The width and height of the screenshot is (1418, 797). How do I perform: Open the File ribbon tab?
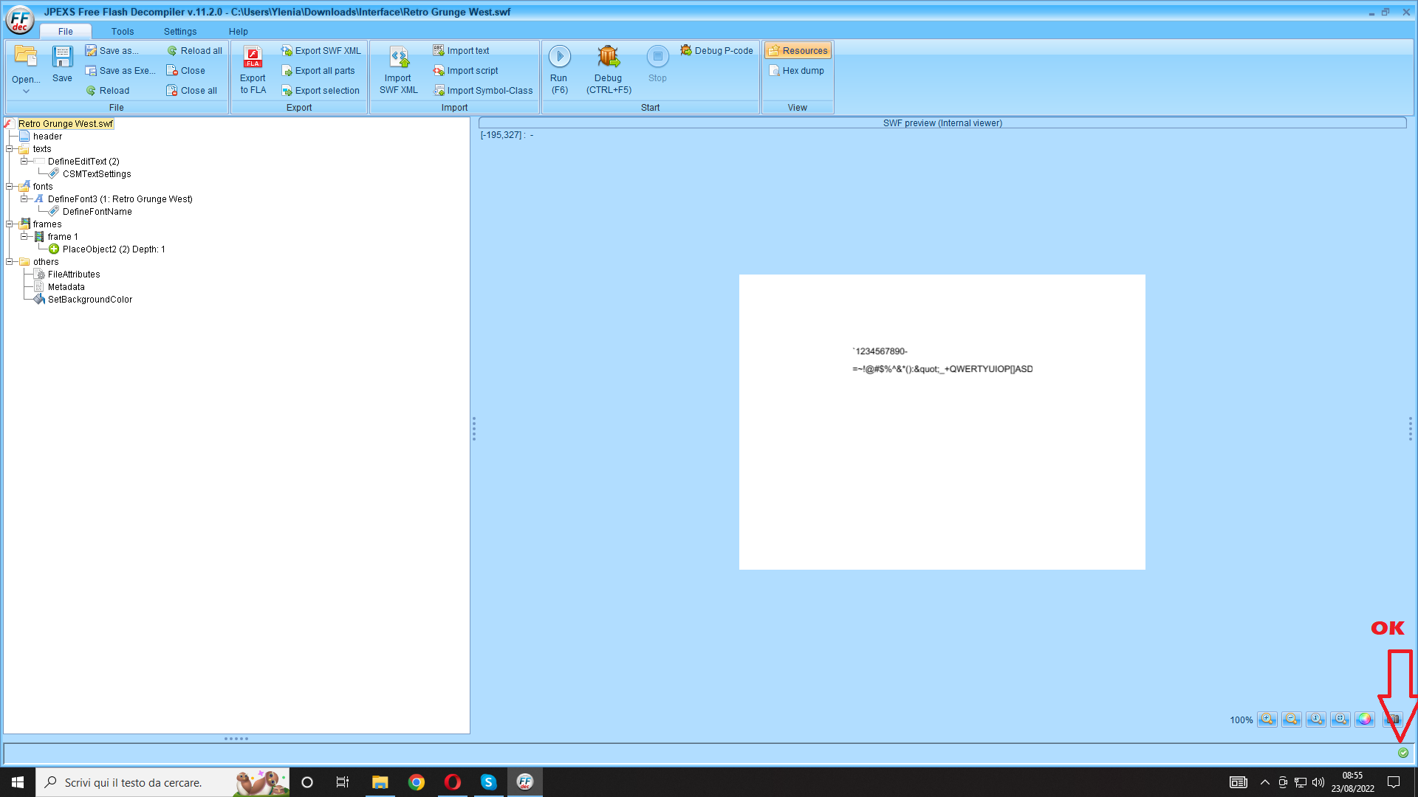click(x=66, y=31)
